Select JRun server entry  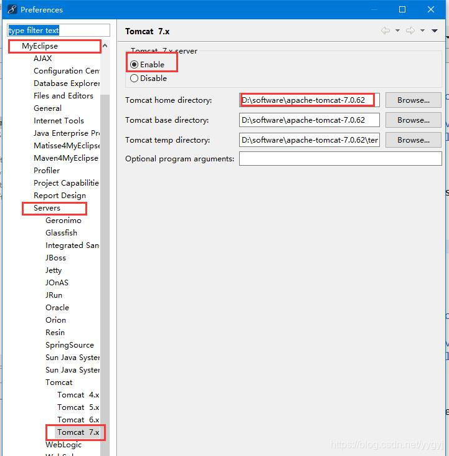coord(54,295)
